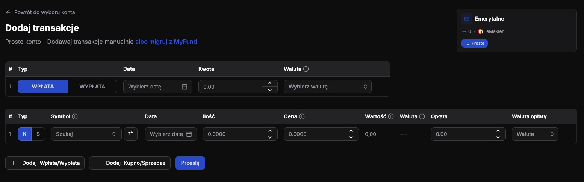Increase the Kwota amount with the up arrow

pyautogui.click(x=269, y=84)
